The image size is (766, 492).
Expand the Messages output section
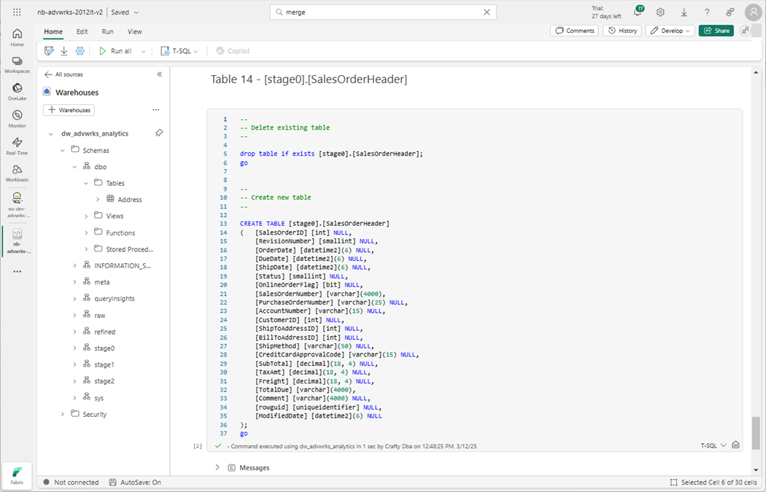click(217, 467)
